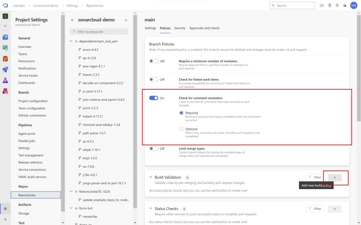This screenshot has height=225, width=361.
Task: Open the Test Plans flask icon
Action: pos(5,81)
